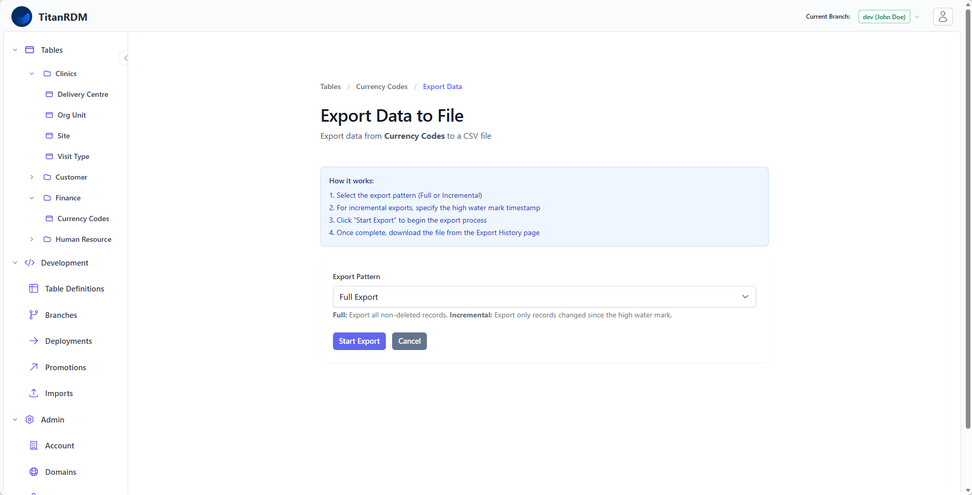This screenshot has width=972, height=495.
Task: Open the user profile icon
Action: tap(942, 17)
